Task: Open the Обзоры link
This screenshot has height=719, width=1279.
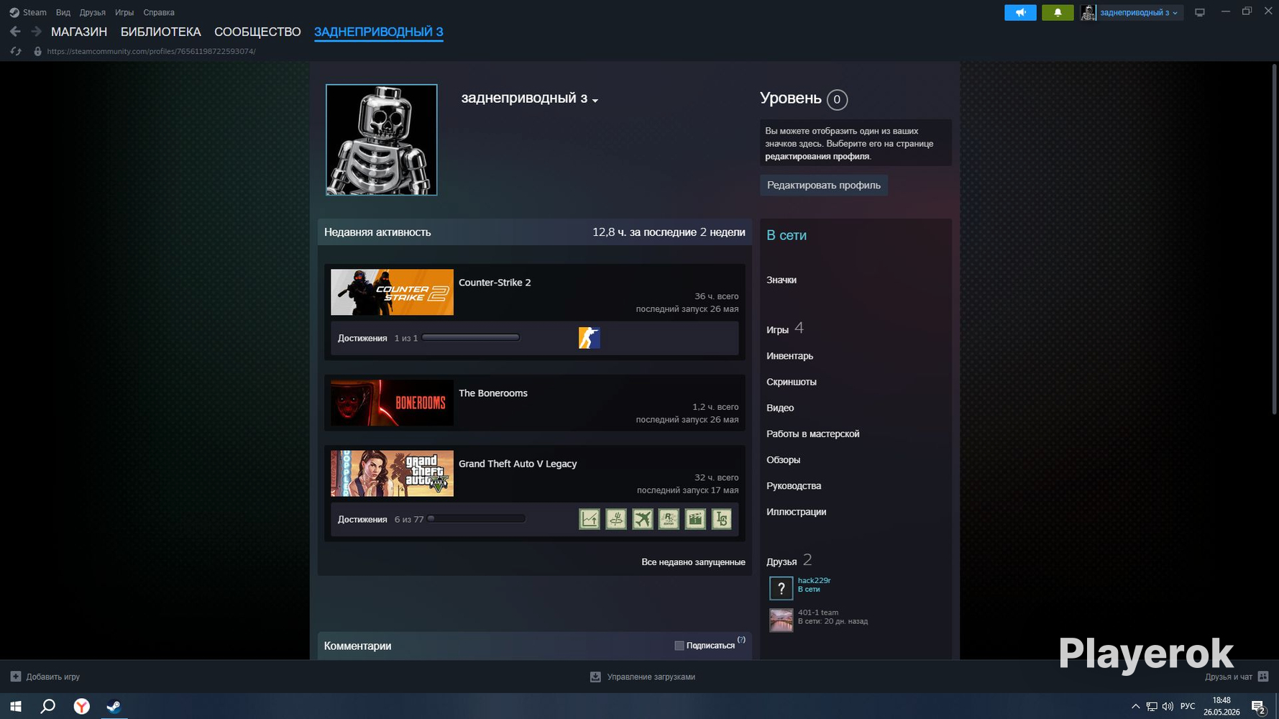Action: pos(784,459)
